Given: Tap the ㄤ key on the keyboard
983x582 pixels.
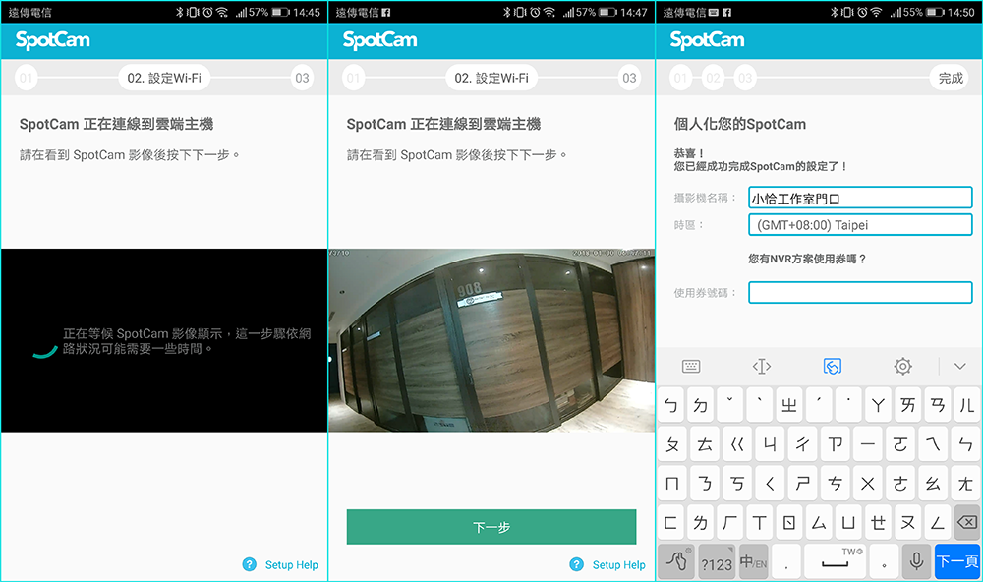Looking at the screenshot, I should [x=966, y=484].
